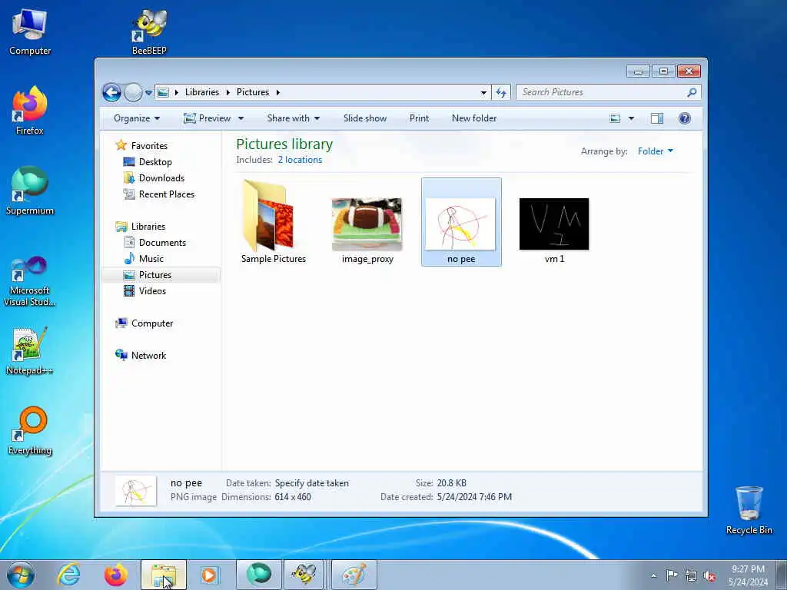Click Specify date taken in details pane

tap(312, 483)
